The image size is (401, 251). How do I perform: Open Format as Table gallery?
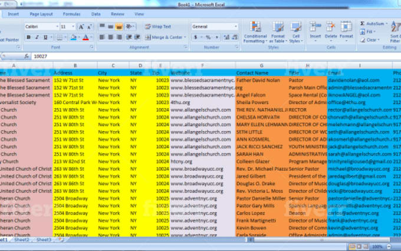(278, 32)
